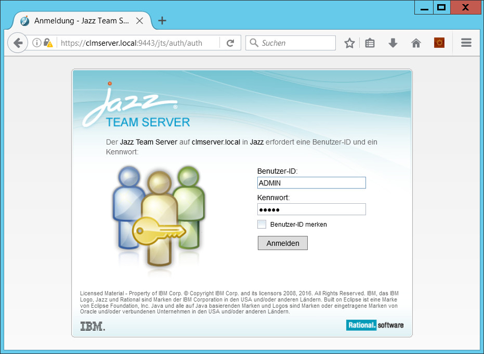
Task: Go to the home page icon
Action: [x=416, y=43]
